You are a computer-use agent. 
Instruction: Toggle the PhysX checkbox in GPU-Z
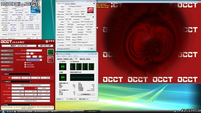coord(78,45)
